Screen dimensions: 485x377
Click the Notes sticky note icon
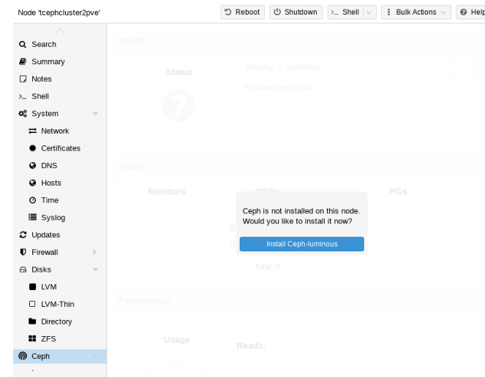pyautogui.click(x=23, y=79)
